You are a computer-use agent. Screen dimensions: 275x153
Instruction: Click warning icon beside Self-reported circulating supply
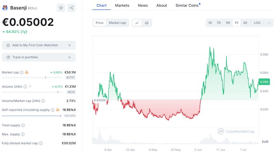coord(58,110)
